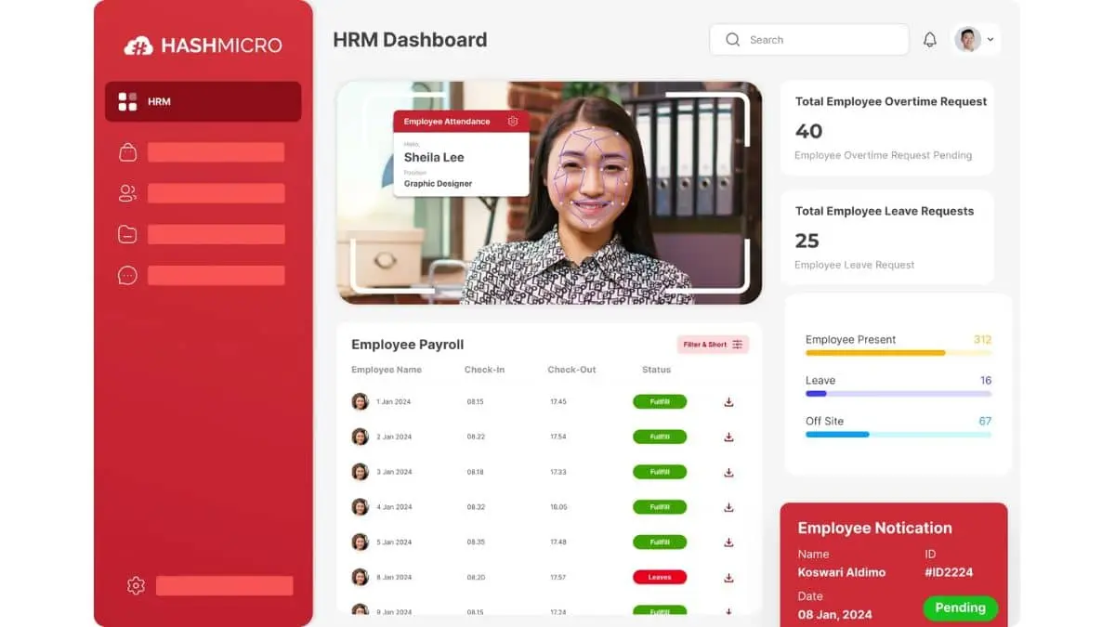The image size is (1115, 627).
Task: Download payroll for 1 Jan 2024 row
Action: 728,402
